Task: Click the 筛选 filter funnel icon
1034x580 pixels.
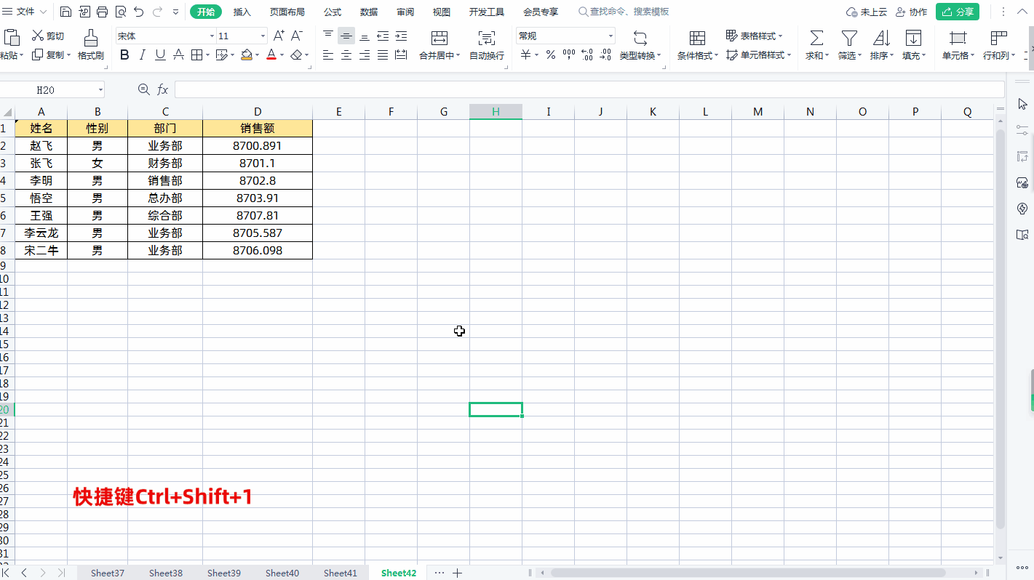Action: (849, 38)
